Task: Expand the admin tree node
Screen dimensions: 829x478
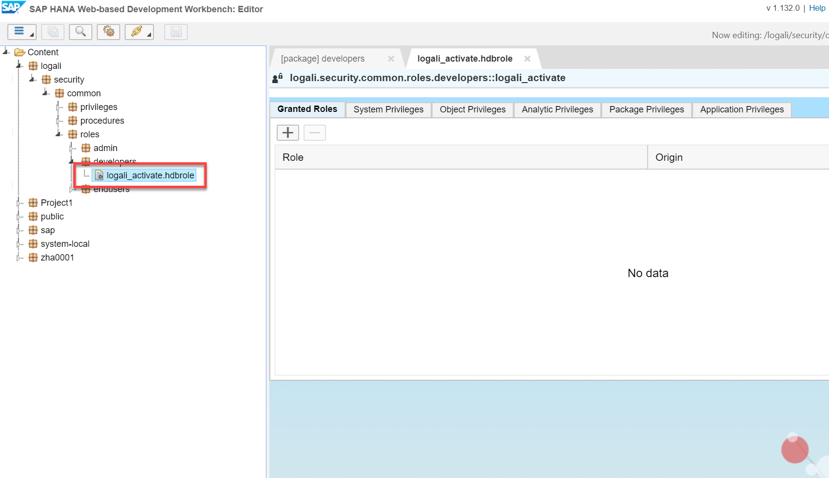Action: 72,148
